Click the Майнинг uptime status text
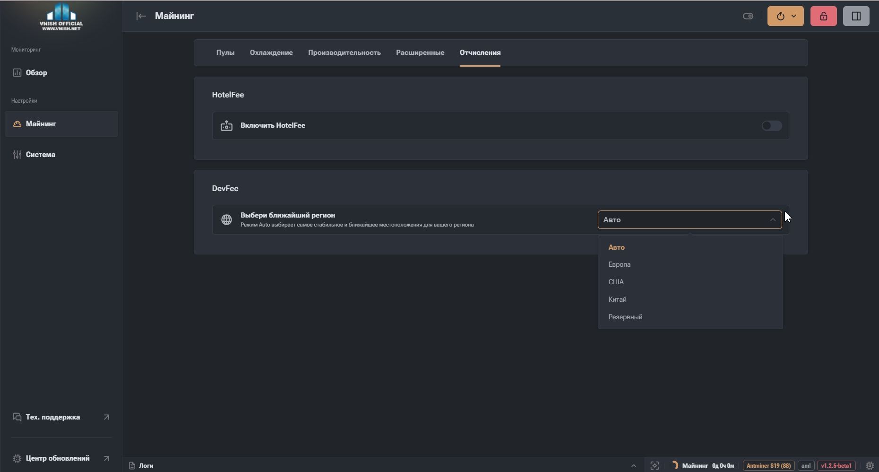This screenshot has height=472, width=879. (708, 466)
